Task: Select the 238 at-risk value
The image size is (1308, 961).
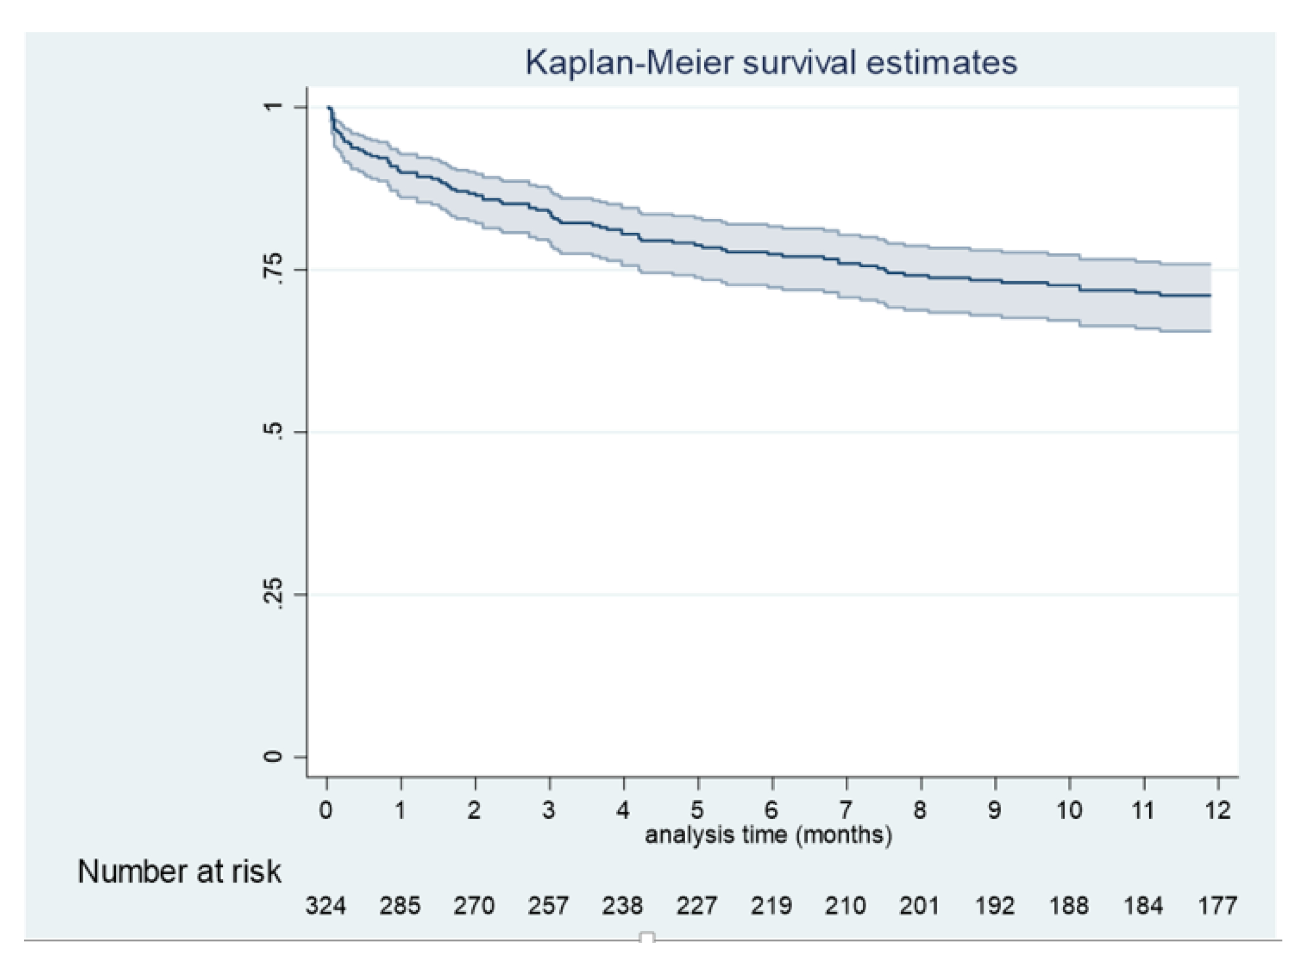Action: pyautogui.click(x=623, y=906)
